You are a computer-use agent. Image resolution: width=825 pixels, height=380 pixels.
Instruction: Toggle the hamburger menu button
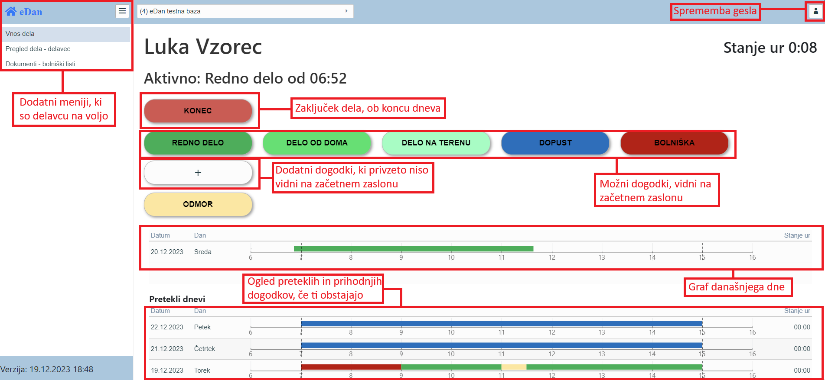[122, 11]
